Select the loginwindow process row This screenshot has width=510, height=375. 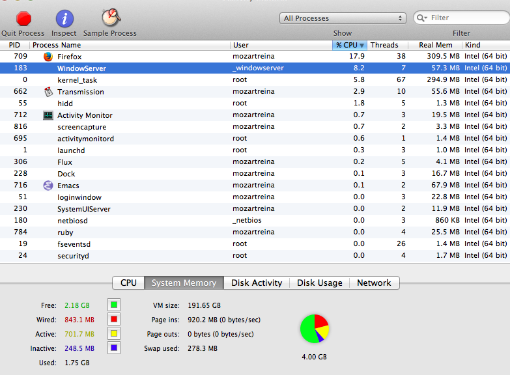[255, 197]
